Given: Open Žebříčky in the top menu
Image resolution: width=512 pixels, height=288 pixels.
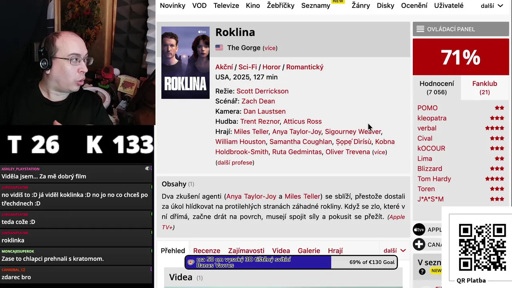Looking at the screenshot, I should [x=280, y=6].
